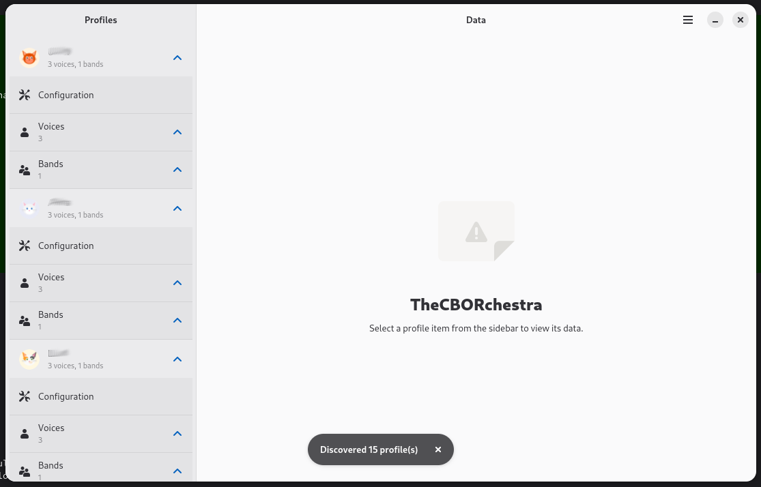Collapse the second profile's Voices section

[x=177, y=283]
